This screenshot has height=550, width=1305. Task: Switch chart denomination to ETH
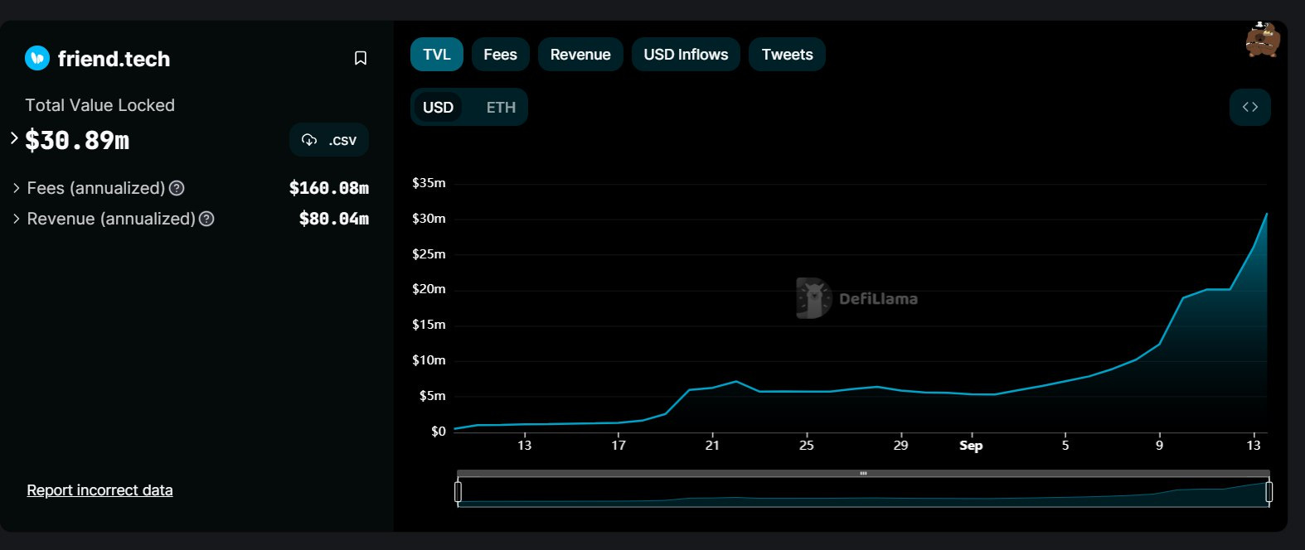[501, 108]
